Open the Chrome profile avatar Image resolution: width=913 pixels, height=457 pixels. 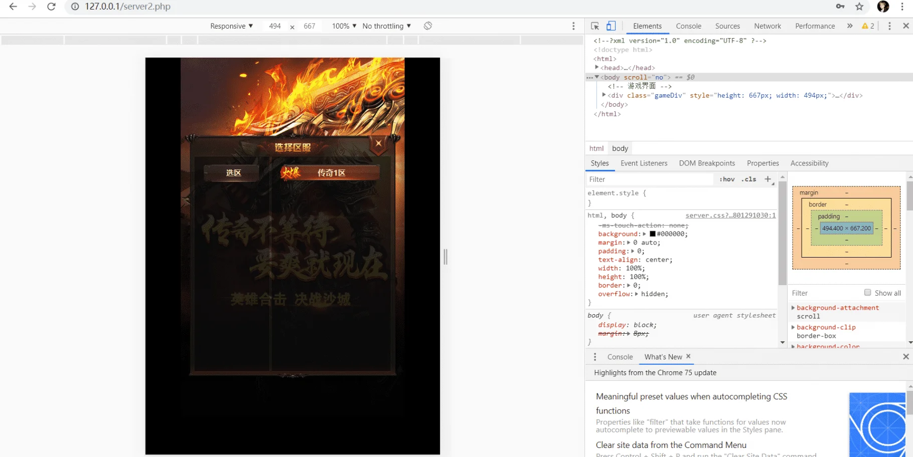[x=883, y=7]
